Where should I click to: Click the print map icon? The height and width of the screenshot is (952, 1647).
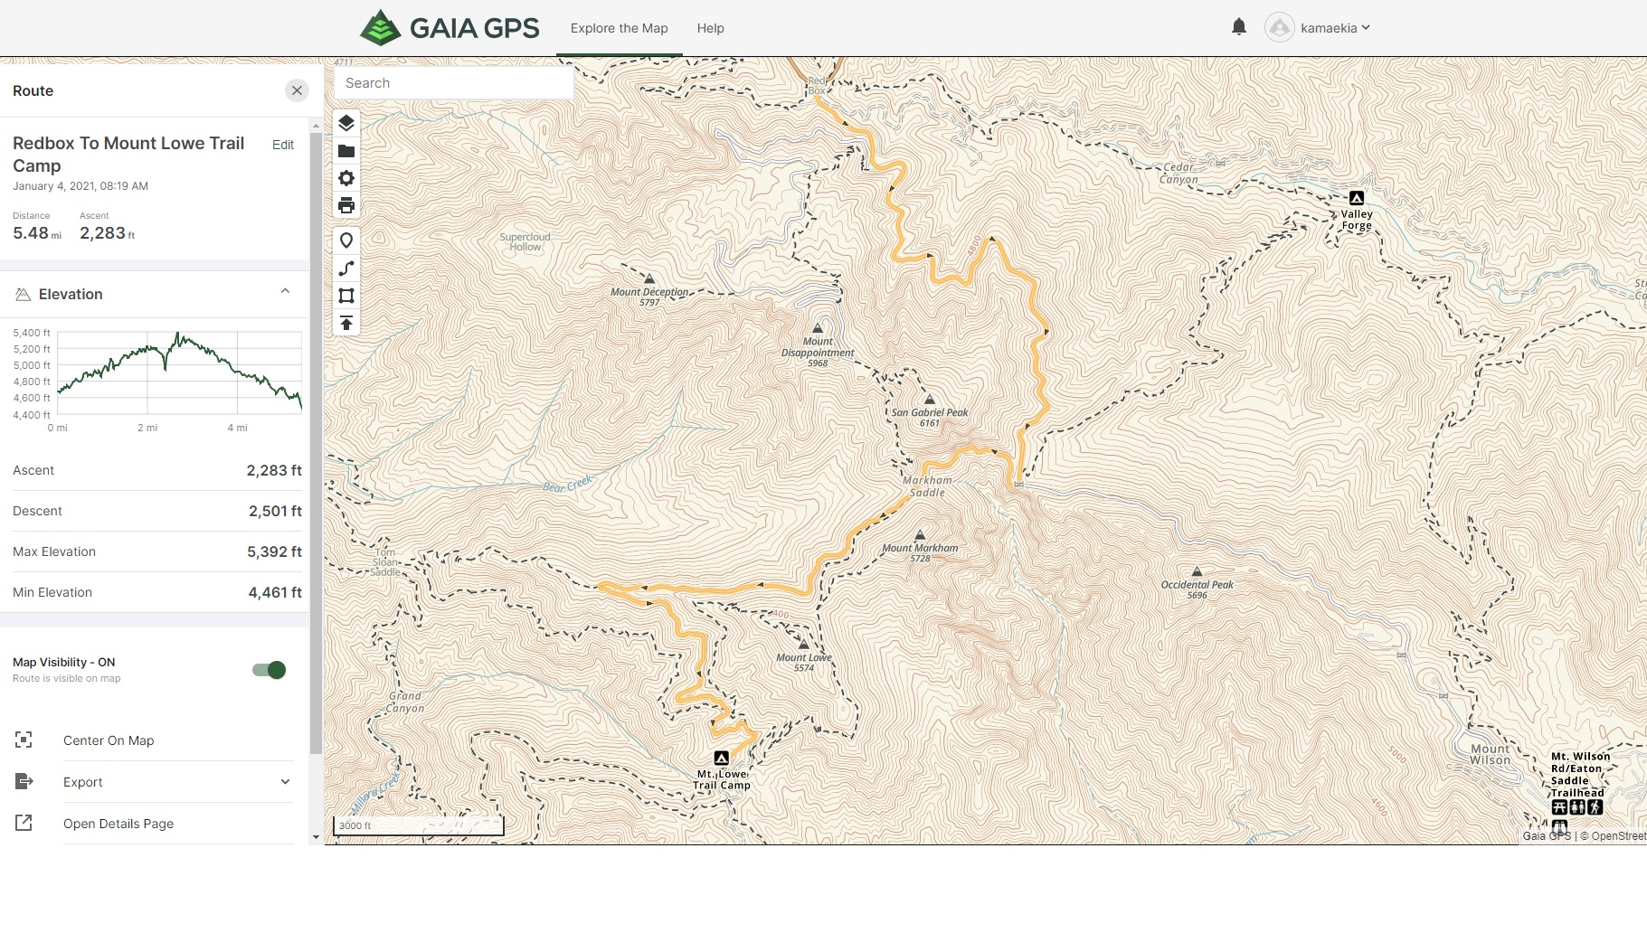click(346, 205)
